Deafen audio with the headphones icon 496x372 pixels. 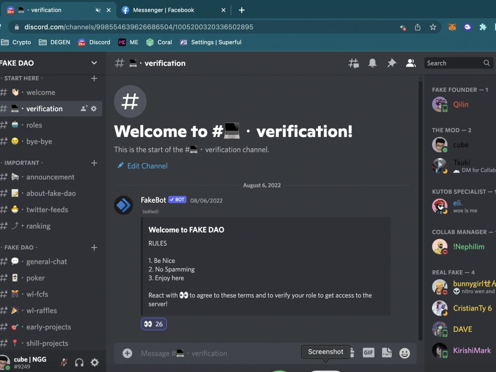[79, 362]
